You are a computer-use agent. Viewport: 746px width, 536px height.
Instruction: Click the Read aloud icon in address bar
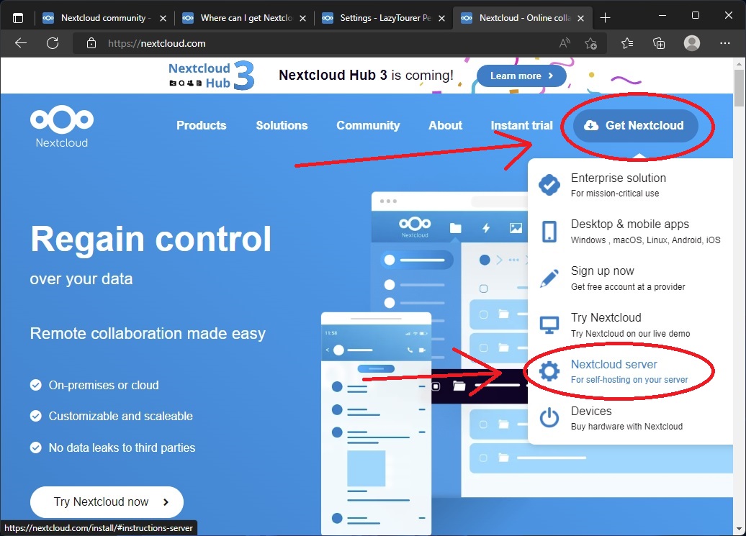pos(564,43)
